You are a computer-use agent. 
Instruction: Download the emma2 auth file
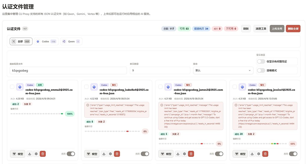pyautogui.click(x=30, y=154)
